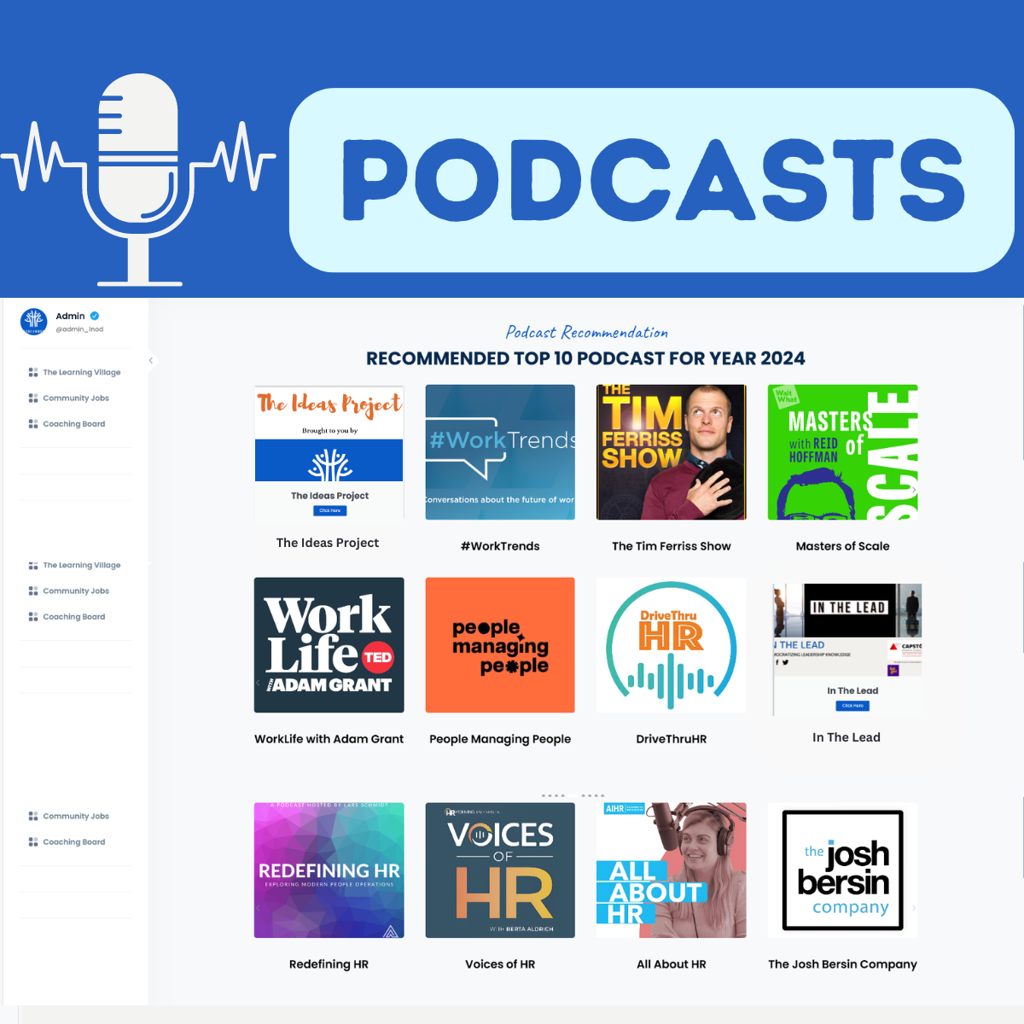Viewport: 1024px width, 1024px height.
Task: Click the 'Recommended Top 10 Podcast for Year 2024' heading
Action: coord(585,358)
